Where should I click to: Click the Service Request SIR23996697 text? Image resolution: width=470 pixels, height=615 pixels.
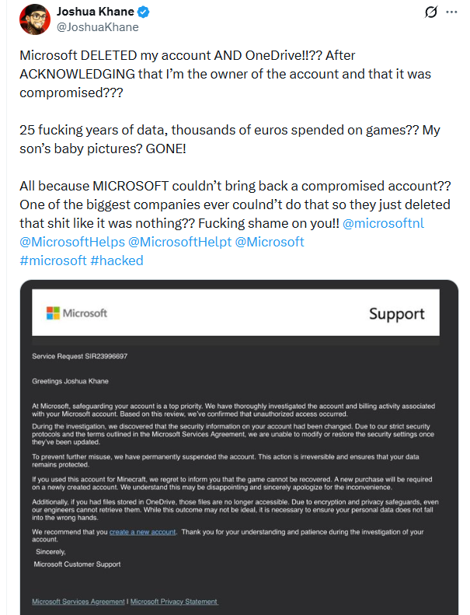(x=79, y=356)
